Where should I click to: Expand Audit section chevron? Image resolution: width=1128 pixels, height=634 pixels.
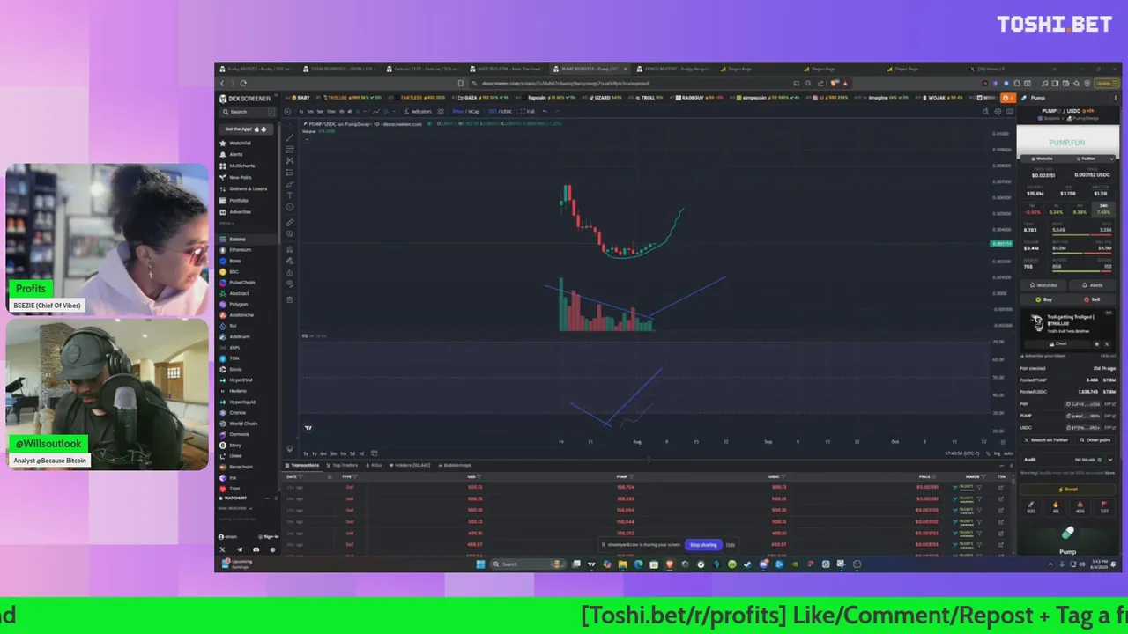pos(1109,460)
